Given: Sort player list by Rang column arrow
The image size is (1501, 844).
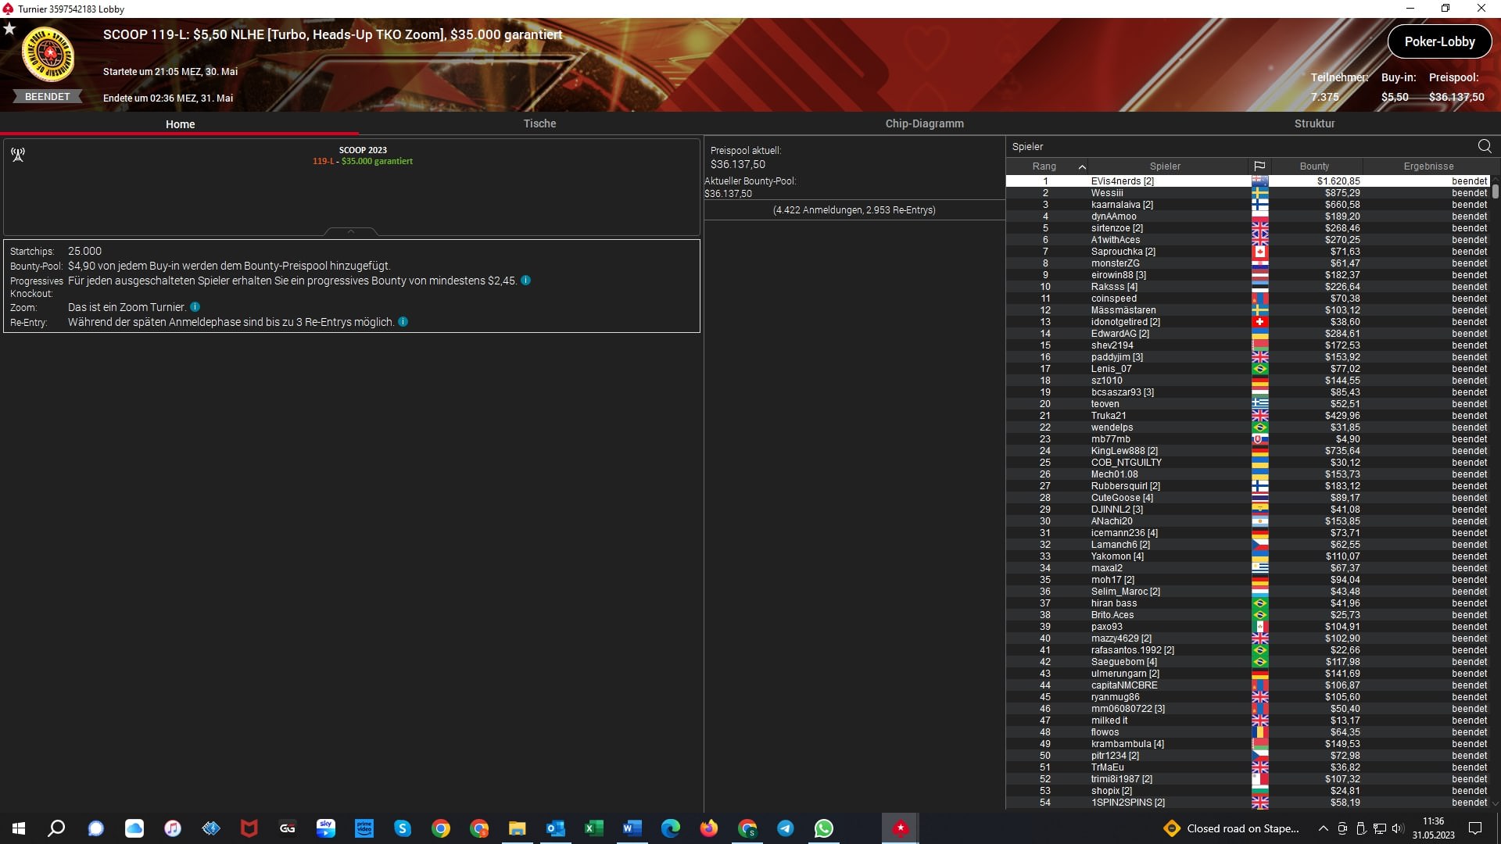Looking at the screenshot, I should tap(1082, 166).
